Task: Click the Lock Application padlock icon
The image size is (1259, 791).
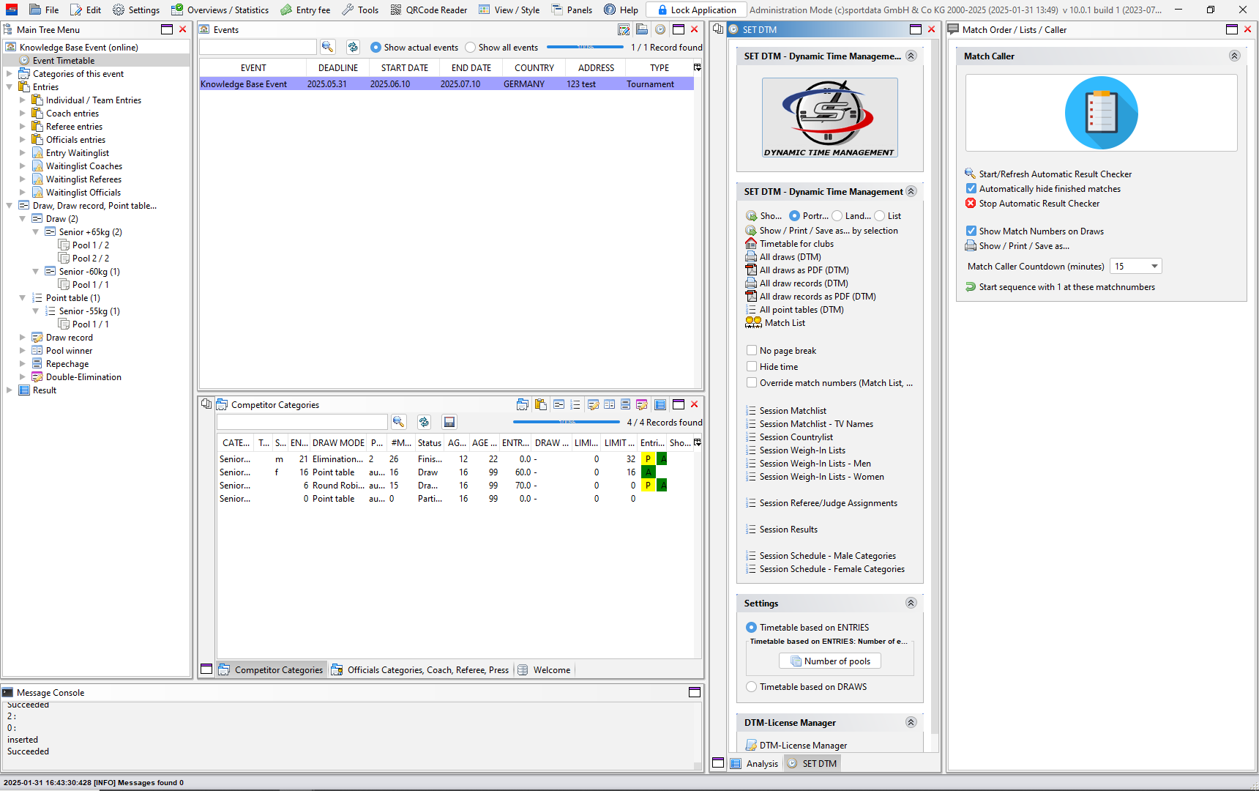Action: click(x=662, y=10)
